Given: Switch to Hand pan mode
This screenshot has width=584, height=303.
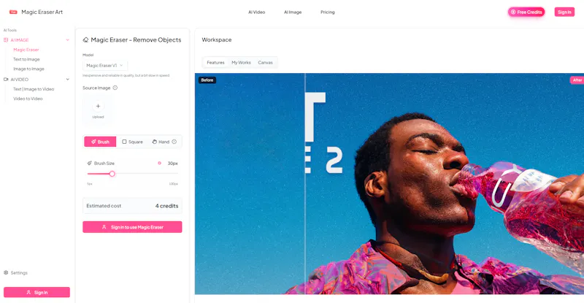Looking at the screenshot, I should click(161, 142).
